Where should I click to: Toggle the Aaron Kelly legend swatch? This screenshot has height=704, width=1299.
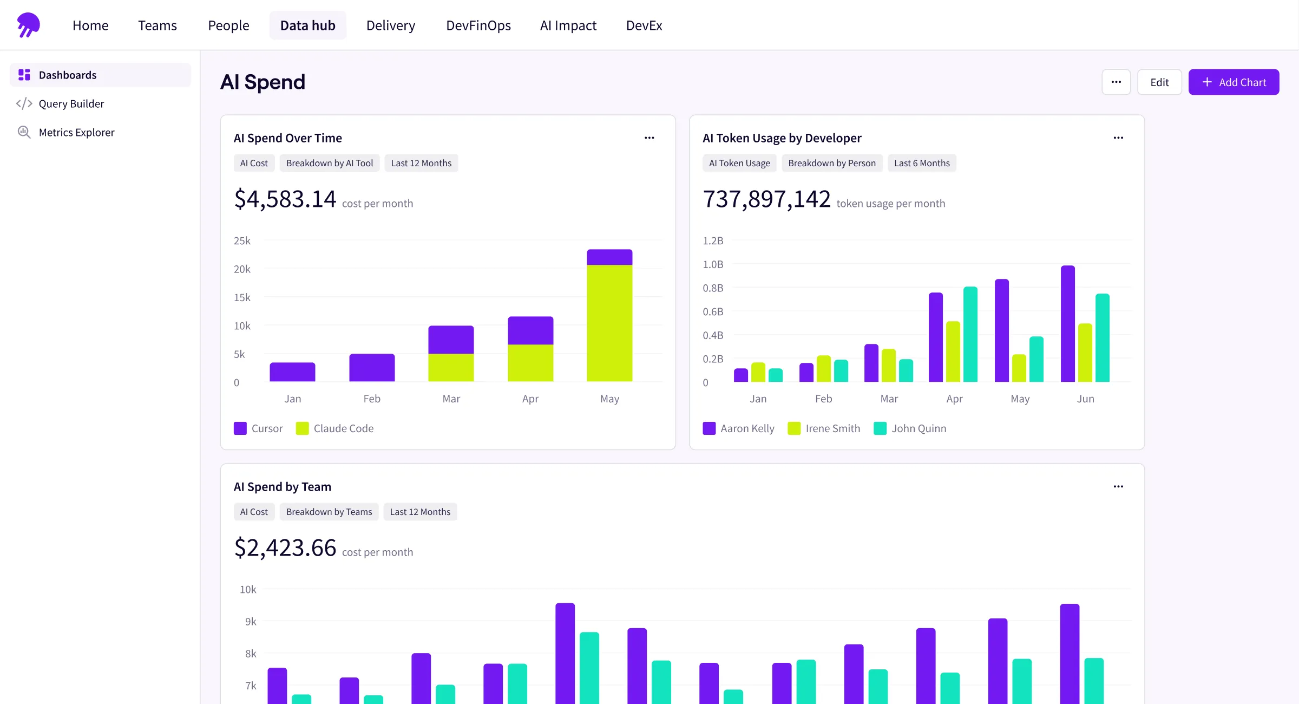tap(709, 428)
